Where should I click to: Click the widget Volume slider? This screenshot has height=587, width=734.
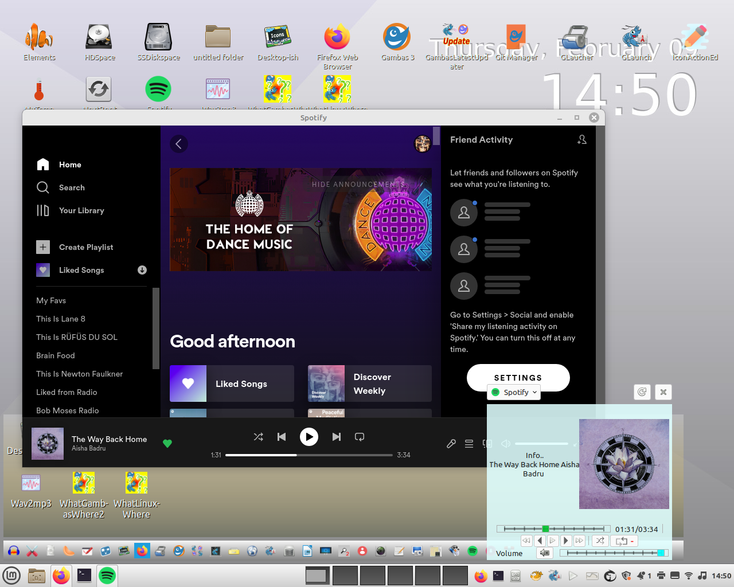click(612, 553)
